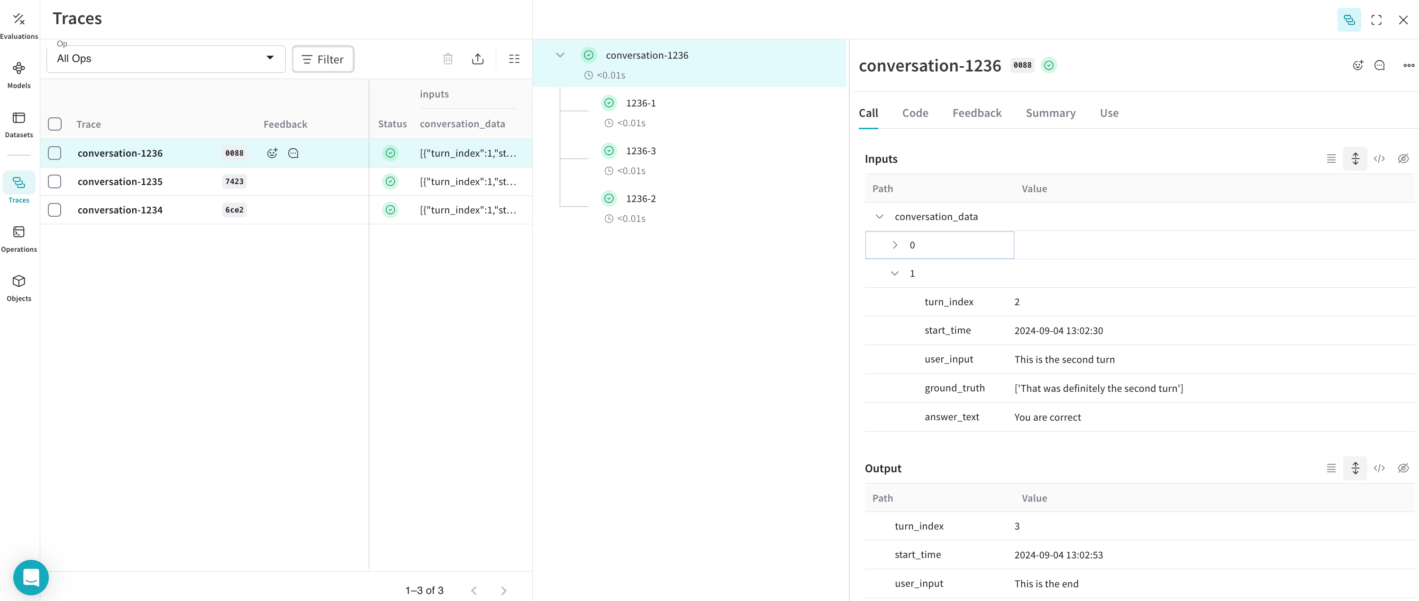The width and height of the screenshot is (1419, 601).
Task: Add note comment on conversation-1236 row
Action: click(x=293, y=153)
